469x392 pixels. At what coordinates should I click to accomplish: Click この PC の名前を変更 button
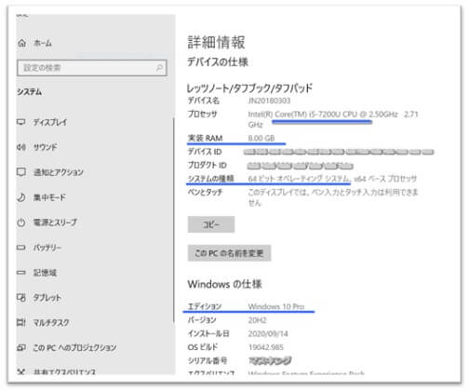229,253
